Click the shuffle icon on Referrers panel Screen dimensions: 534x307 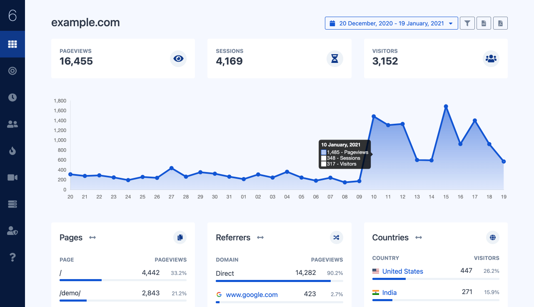tap(336, 237)
